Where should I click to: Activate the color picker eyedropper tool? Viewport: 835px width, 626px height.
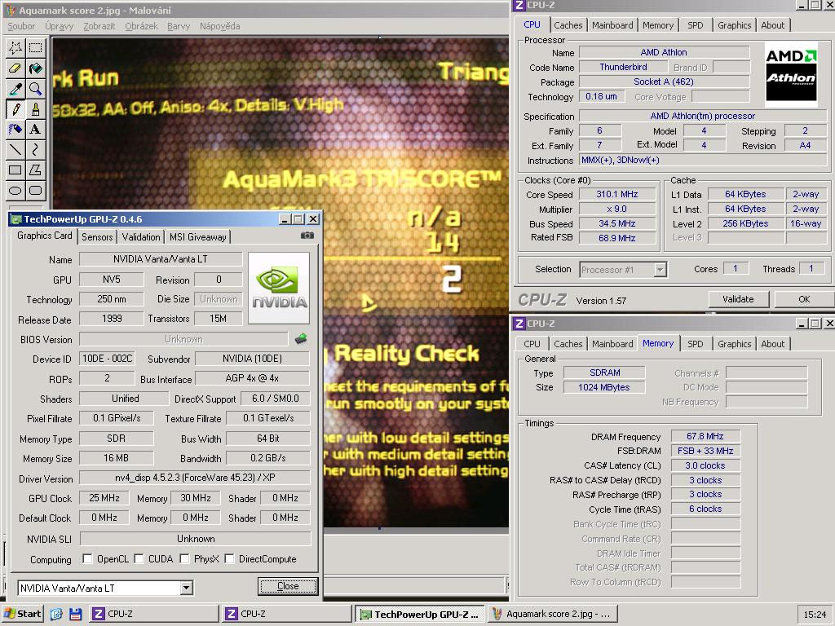[x=15, y=88]
